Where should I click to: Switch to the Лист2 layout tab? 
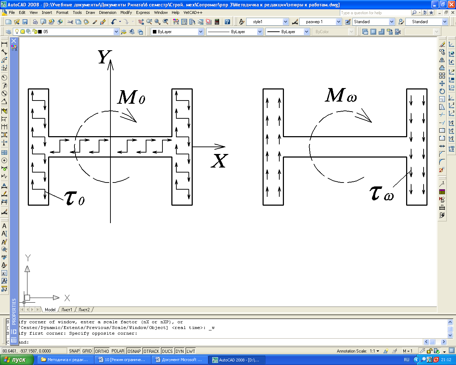(84, 310)
